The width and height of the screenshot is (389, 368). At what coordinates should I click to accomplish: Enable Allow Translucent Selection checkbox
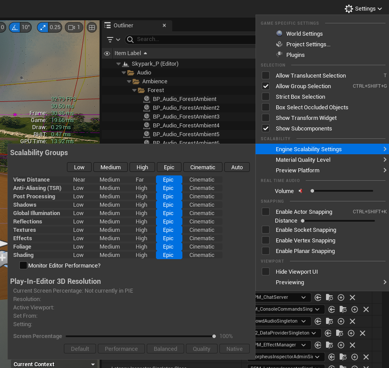[266, 76]
